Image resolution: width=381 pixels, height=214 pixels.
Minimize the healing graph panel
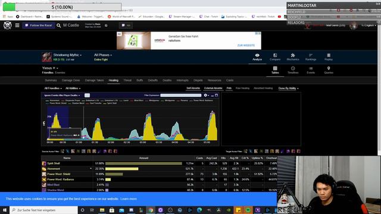point(213,95)
